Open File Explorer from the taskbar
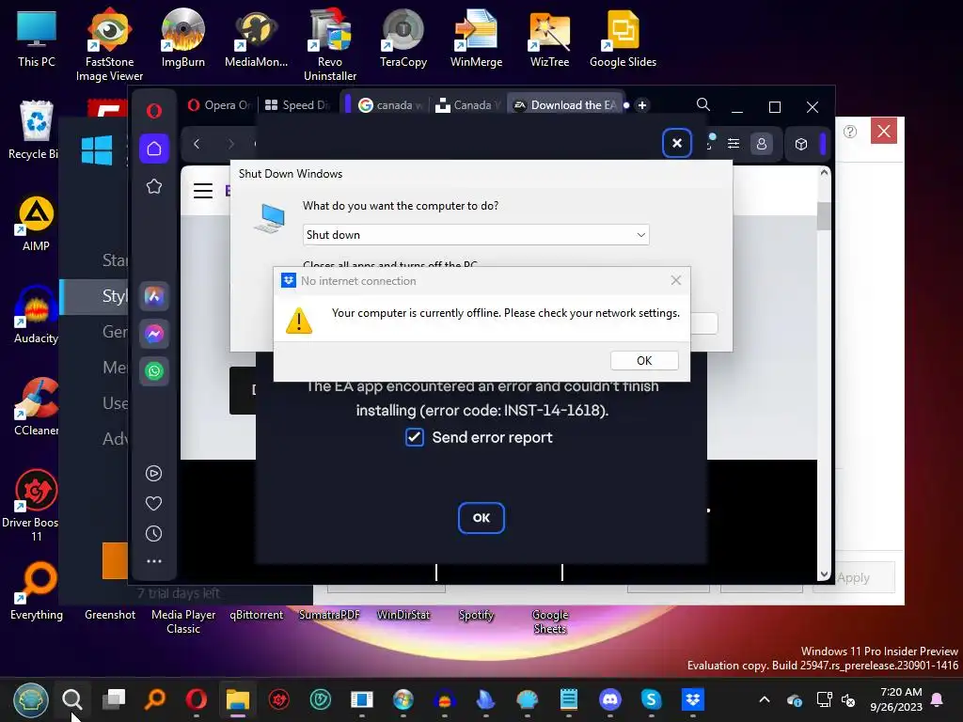The height and width of the screenshot is (722, 963). pyautogui.click(x=238, y=698)
